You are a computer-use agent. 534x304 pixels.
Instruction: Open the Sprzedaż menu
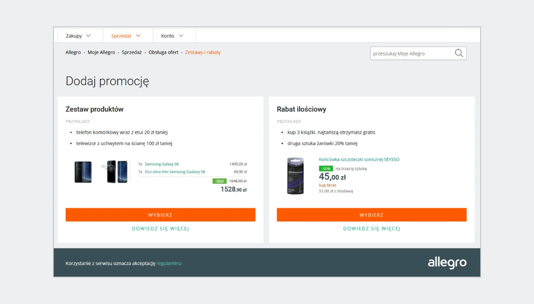128,36
